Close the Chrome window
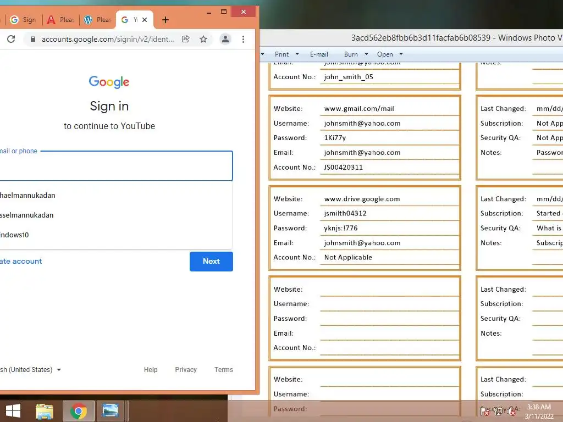The image size is (563, 422). pos(244,12)
